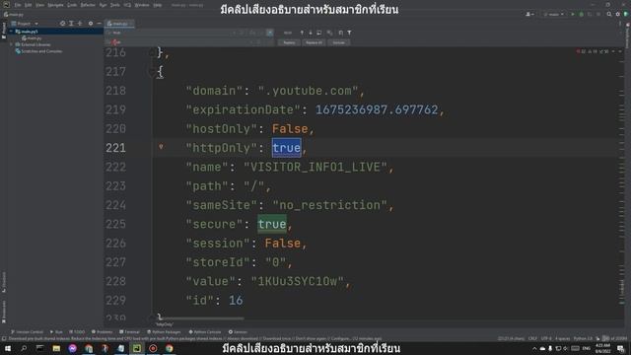Run the program with green play icon
Image resolution: width=631 pixels, height=355 pixels.
(x=573, y=14)
